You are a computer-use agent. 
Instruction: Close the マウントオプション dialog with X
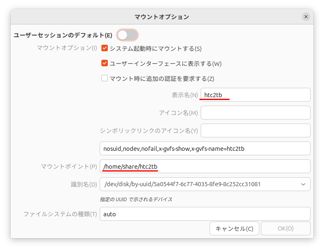point(306,17)
